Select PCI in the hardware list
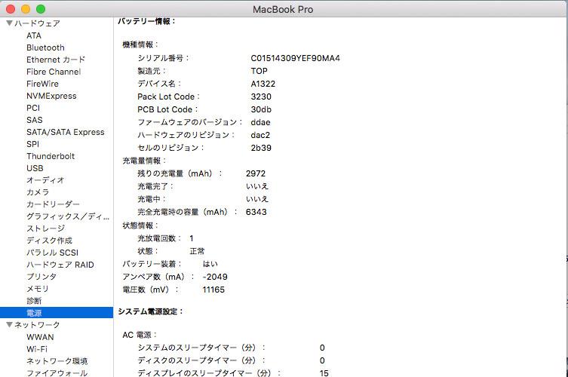This screenshot has width=568, height=377. (x=33, y=108)
